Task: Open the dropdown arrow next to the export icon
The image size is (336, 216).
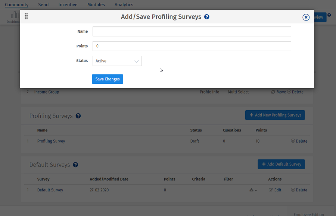Action: (255, 190)
